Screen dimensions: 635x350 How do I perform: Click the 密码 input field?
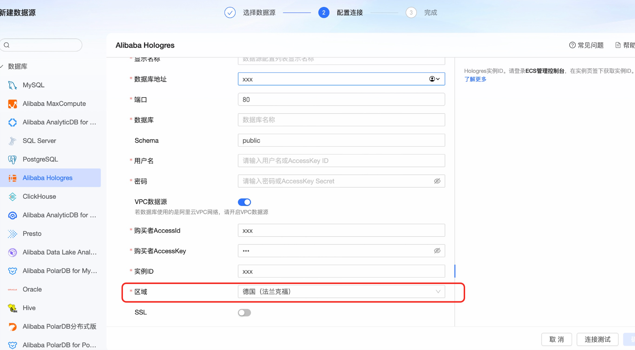[342, 181]
